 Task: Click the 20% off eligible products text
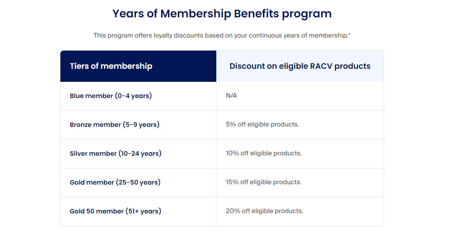264,211
